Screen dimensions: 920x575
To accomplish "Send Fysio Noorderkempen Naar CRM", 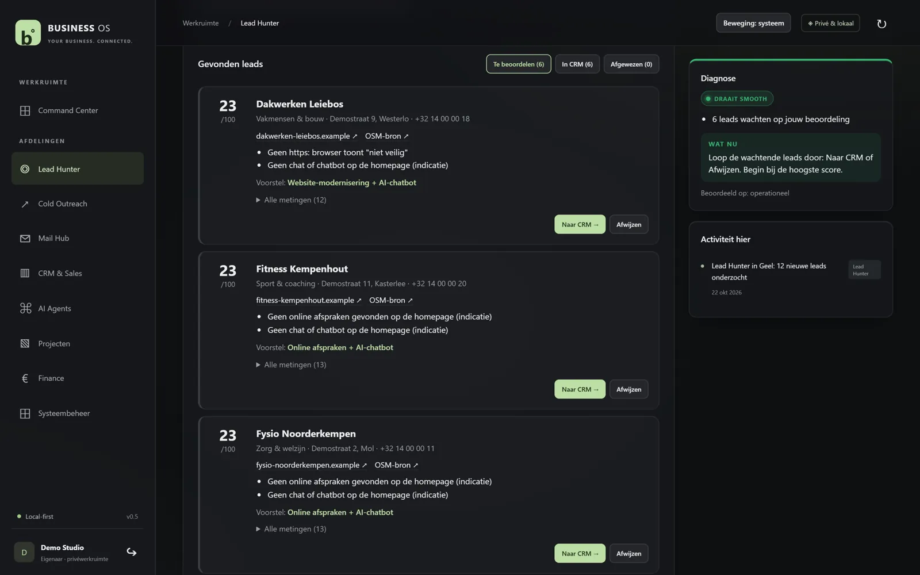I will click(x=580, y=553).
